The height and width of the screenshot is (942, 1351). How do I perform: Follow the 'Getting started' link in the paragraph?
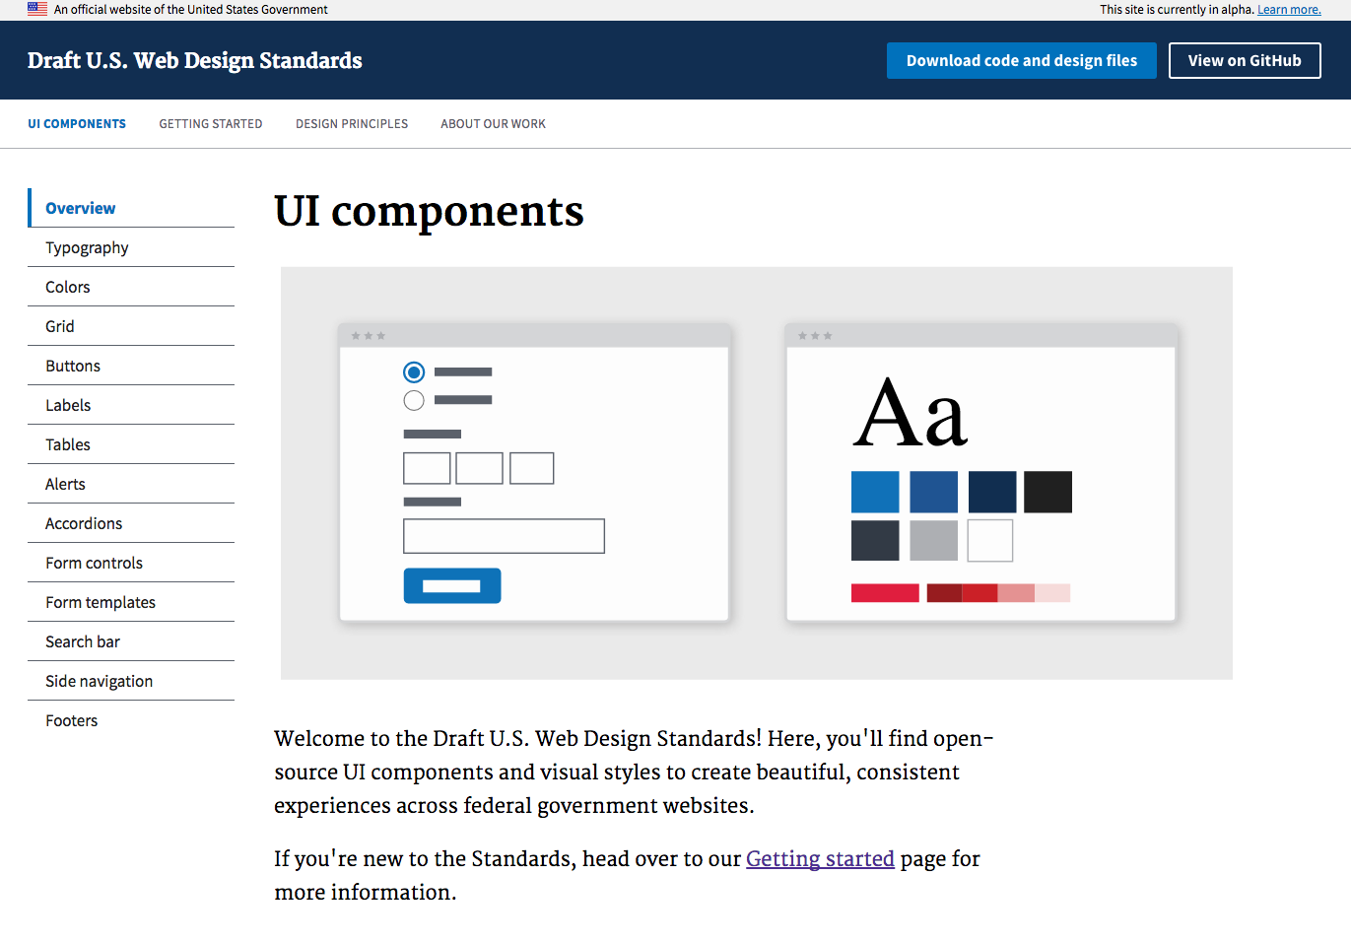(x=820, y=859)
